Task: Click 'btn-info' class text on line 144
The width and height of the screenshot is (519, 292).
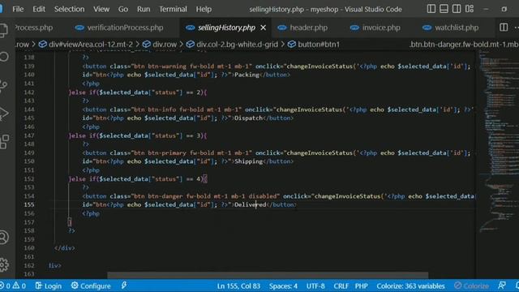Action: [162, 109]
